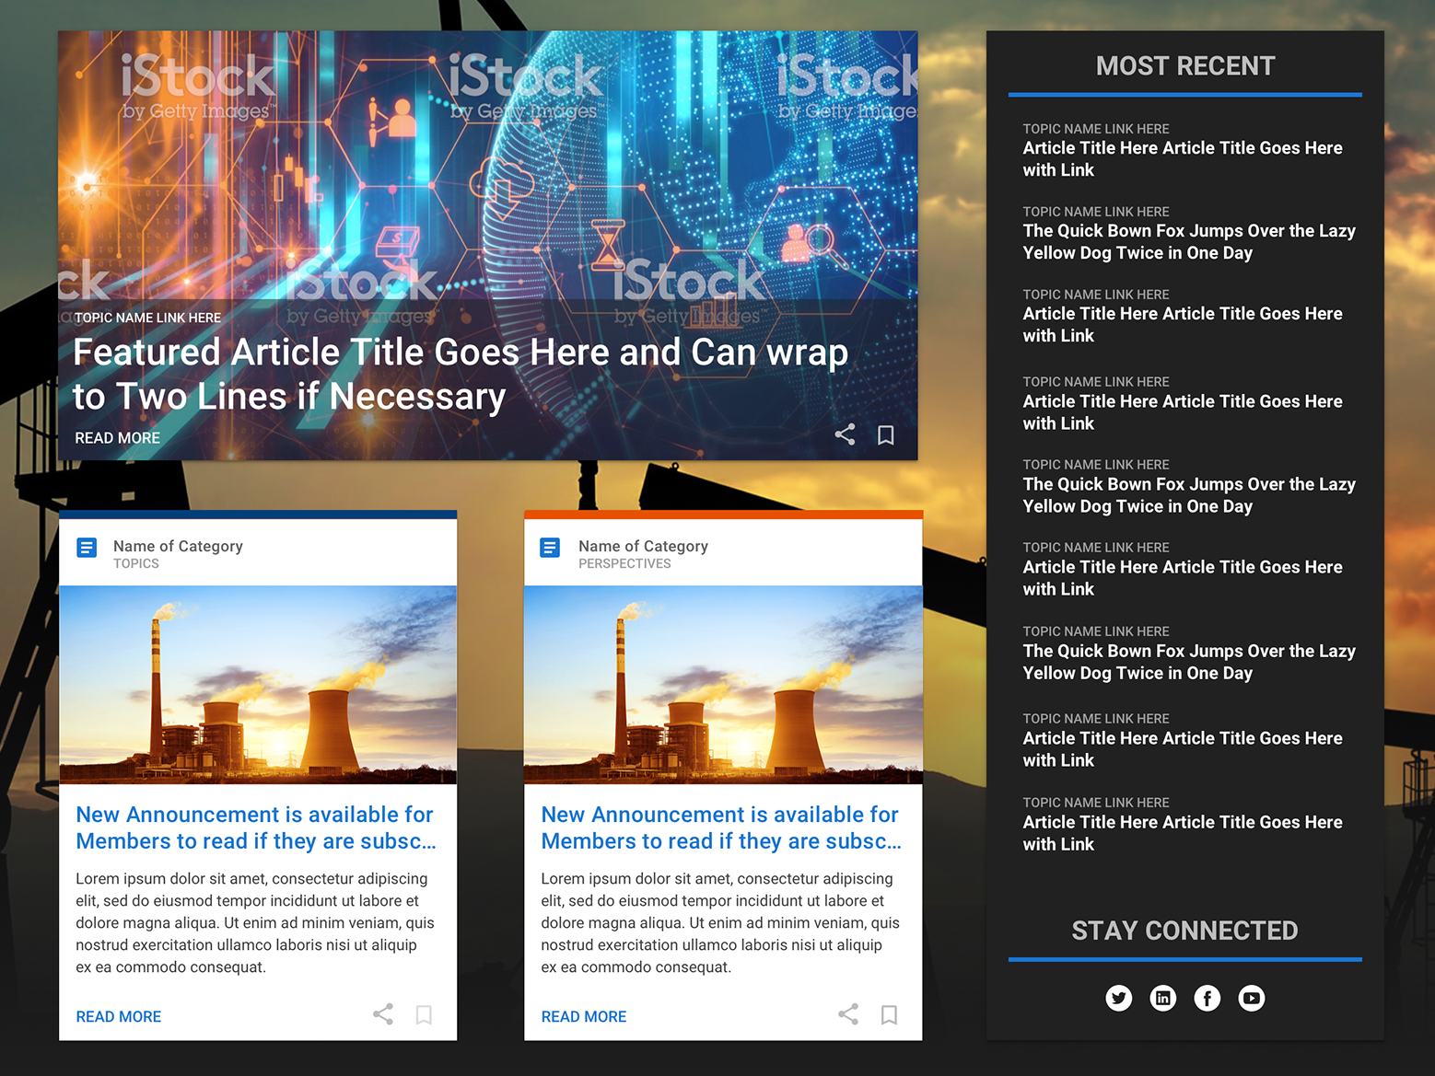Click READ MORE on the featured article
Image resolution: width=1435 pixels, height=1076 pixels.
(x=117, y=438)
